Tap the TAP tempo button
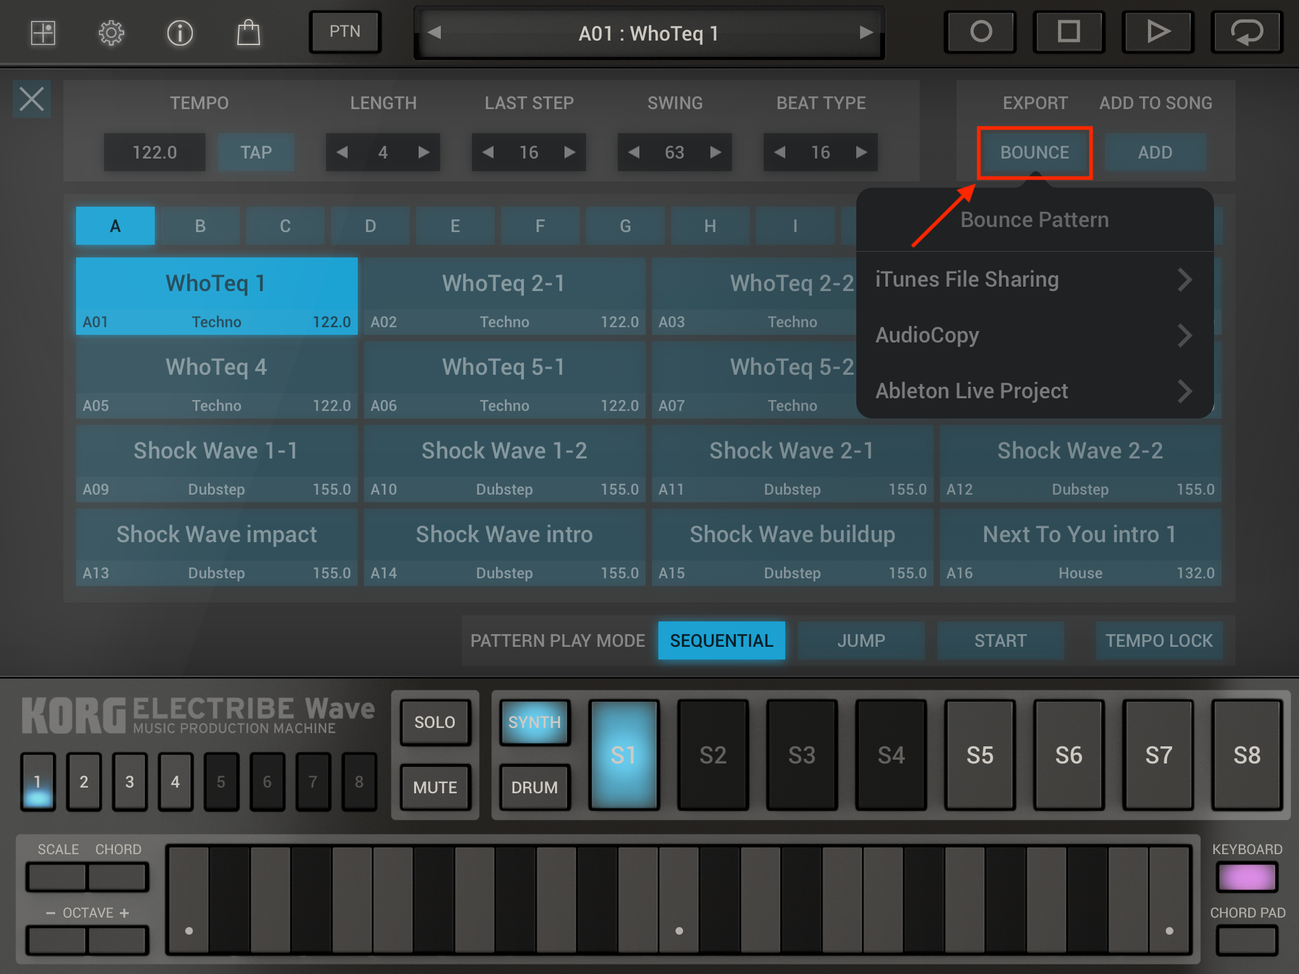 [x=256, y=152]
